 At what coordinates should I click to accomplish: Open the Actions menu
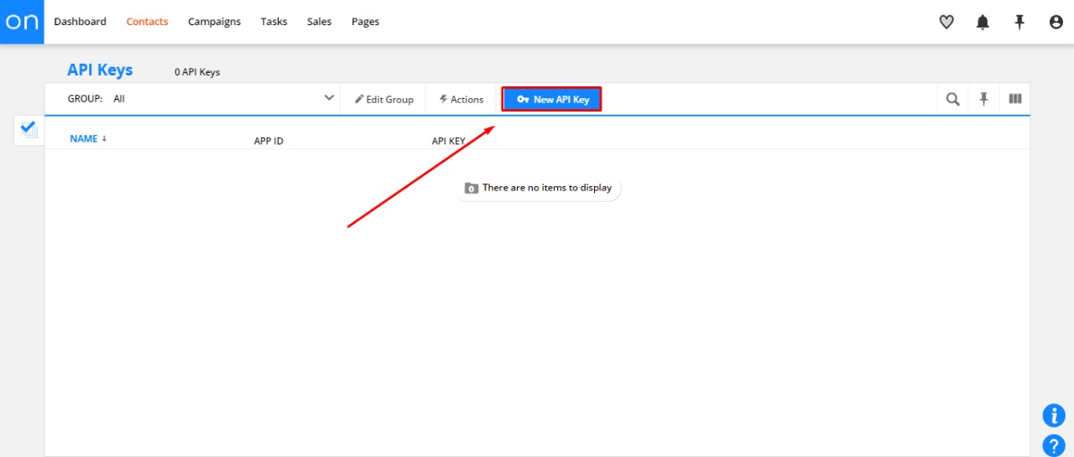click(461, 99)
